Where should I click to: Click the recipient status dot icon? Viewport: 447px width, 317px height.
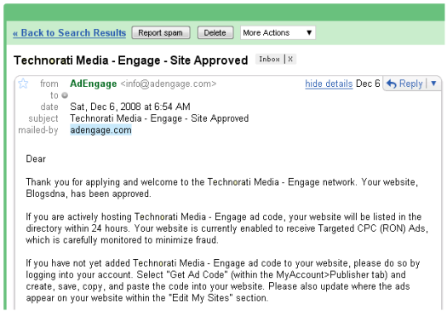click(65, 95)
